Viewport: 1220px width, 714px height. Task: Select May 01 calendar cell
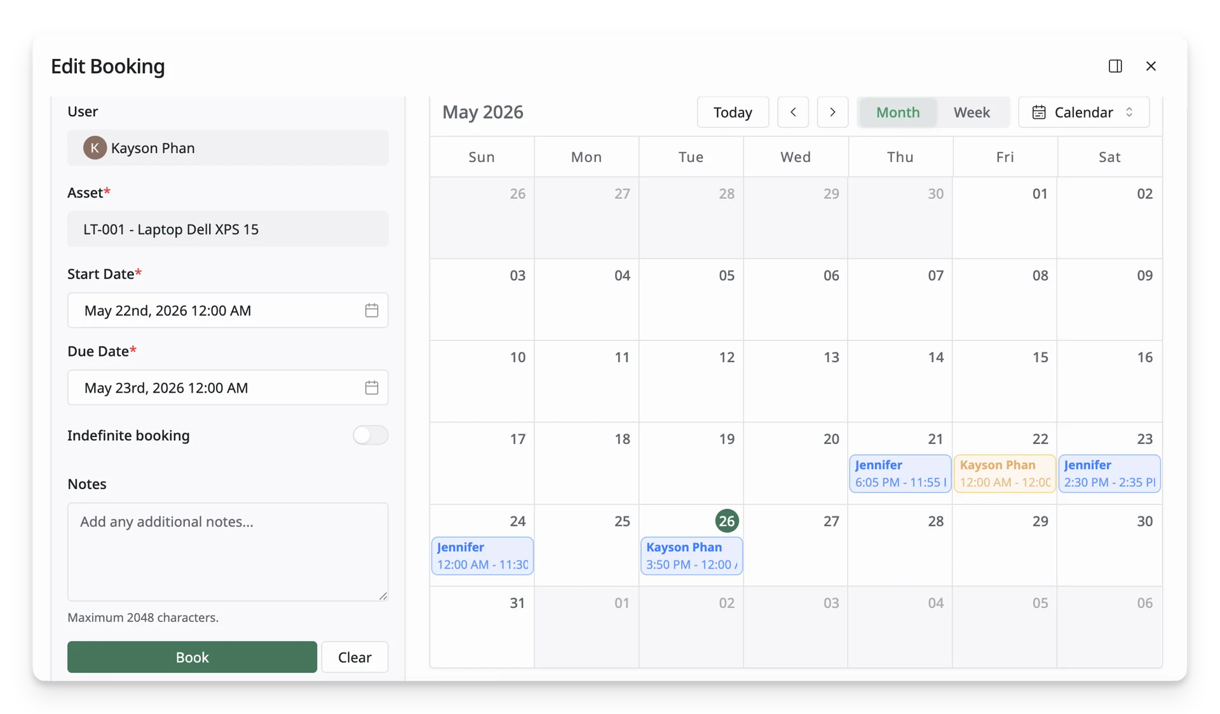(x=1005, y=218)
